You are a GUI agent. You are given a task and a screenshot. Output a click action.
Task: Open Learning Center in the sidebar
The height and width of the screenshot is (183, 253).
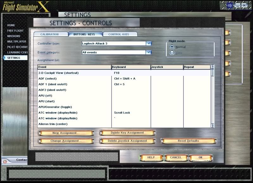17,52
